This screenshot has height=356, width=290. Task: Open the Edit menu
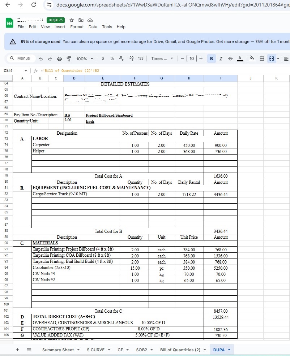coord(33,27)
